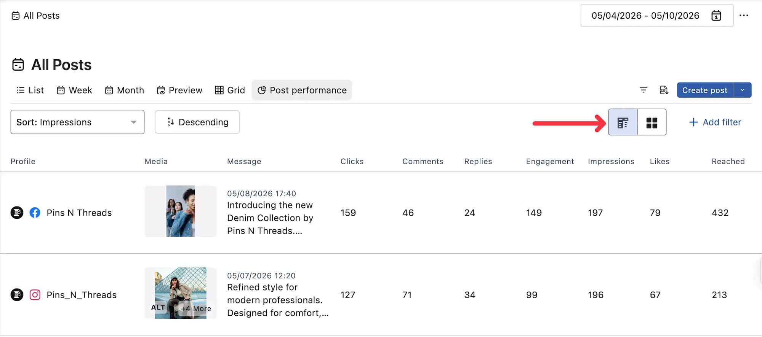Open the Denim Collection post thumbnail

181,211
